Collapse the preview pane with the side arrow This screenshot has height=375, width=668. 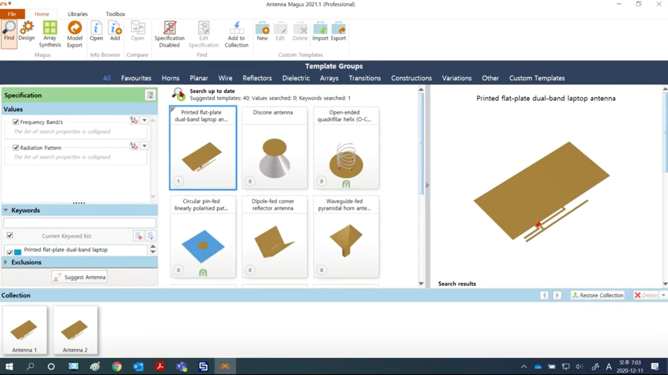click(x=428, y=185)
